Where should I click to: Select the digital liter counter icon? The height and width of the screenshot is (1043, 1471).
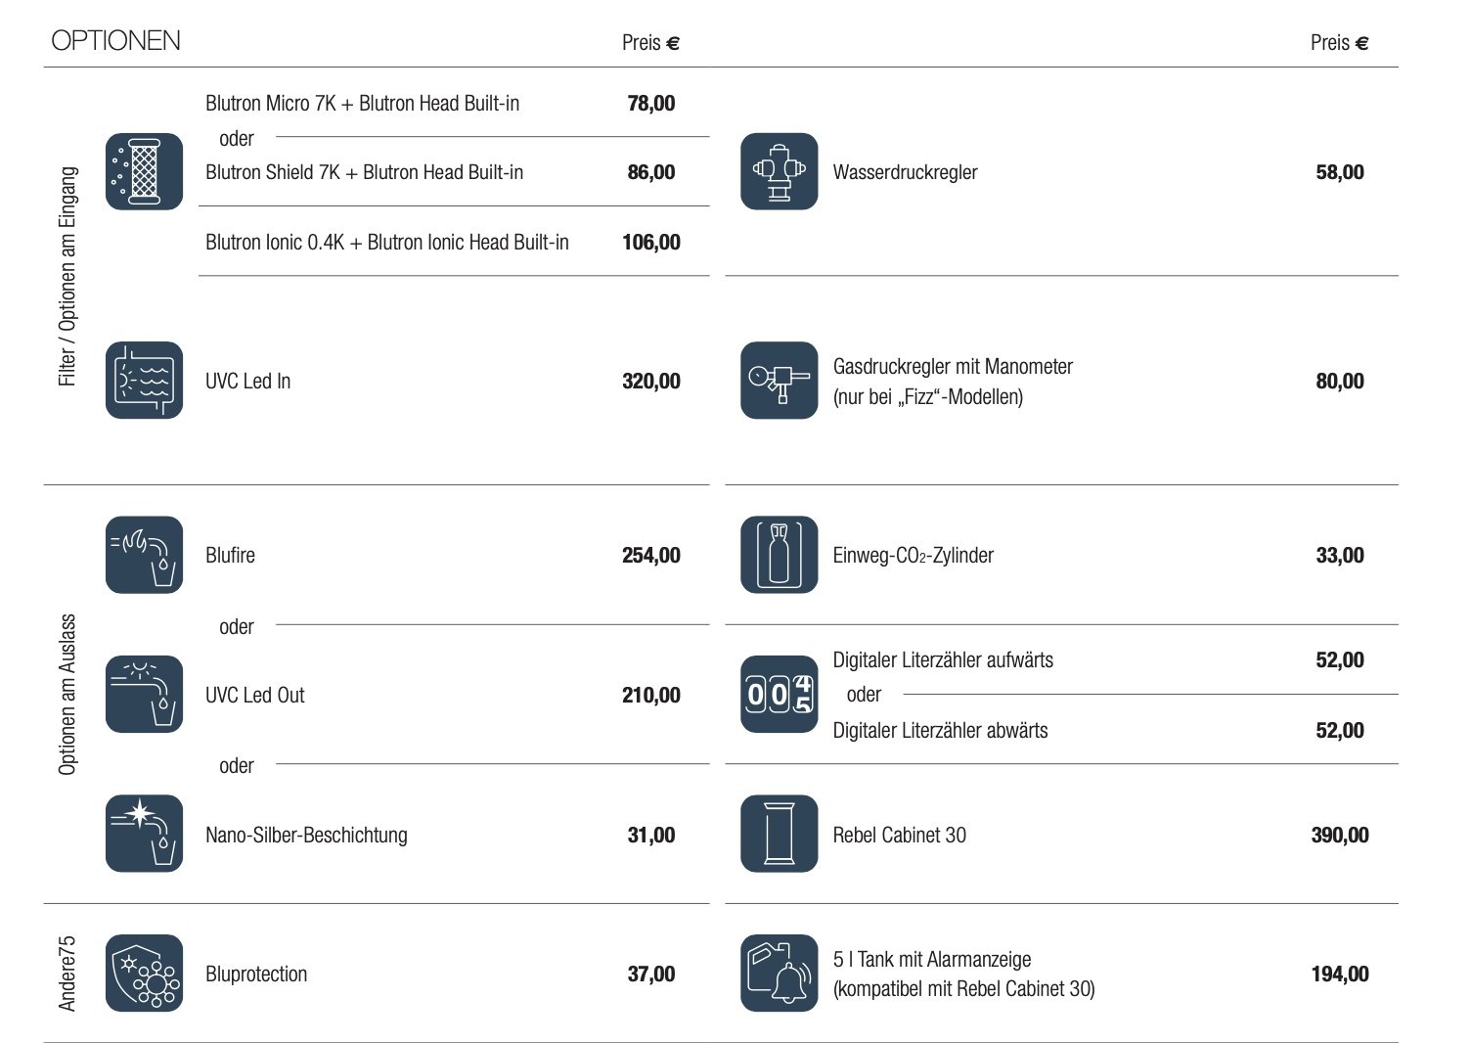coord(779,695)
